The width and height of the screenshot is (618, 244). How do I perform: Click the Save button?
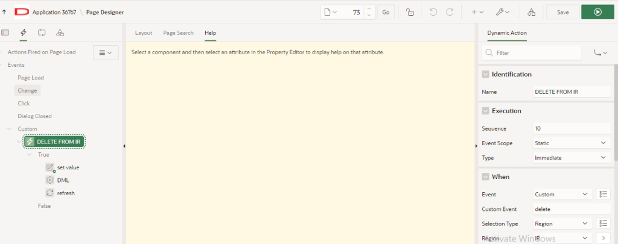562,11
